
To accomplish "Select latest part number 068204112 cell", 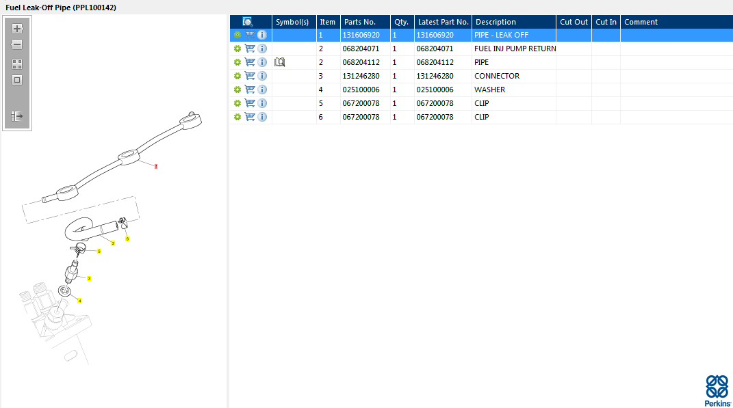I will tap(443, 62).
